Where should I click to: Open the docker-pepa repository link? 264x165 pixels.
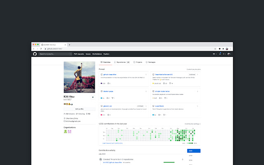[x=108, y=92]
